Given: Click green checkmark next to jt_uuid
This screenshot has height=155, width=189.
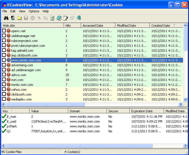Looking at the screenshot, I should click(4, 121).
